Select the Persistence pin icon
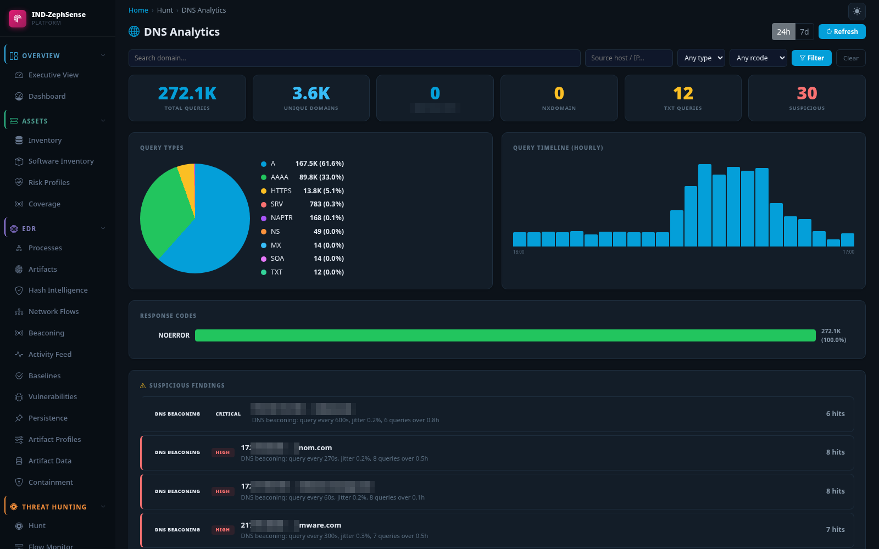The height and width of the screenshot is (549, 879). tap(19, 418)
